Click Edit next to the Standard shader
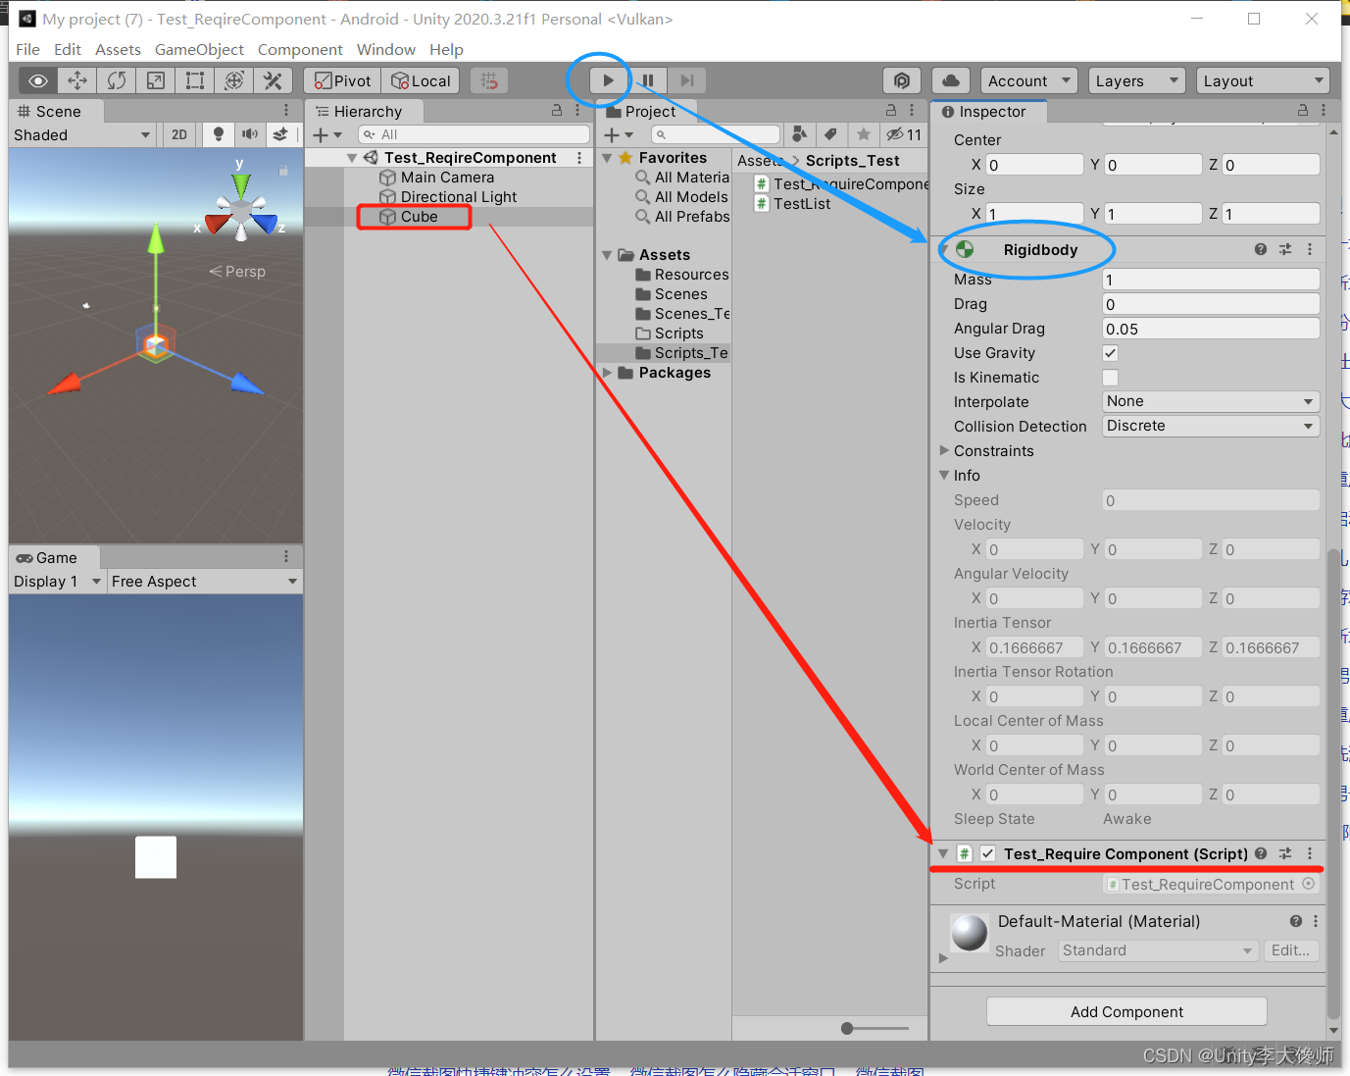The width and height of the screenshot is (1350, 1076). point(1290,949)
